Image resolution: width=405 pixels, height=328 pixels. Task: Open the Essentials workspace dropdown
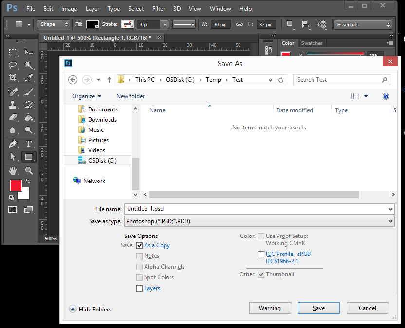pos(363,24)
